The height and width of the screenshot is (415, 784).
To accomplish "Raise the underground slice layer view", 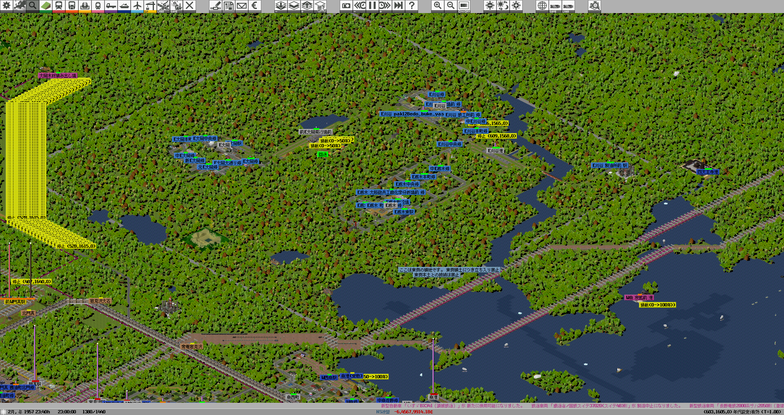I will [x=307, y=6].
